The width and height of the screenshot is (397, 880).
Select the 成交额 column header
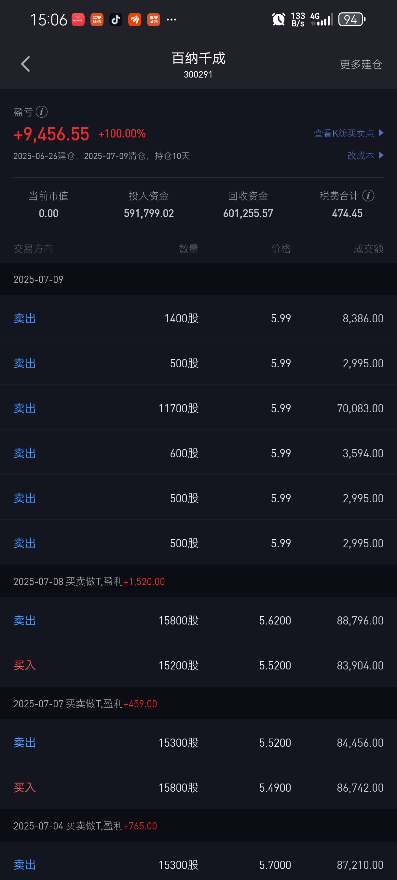coord(368,249)
